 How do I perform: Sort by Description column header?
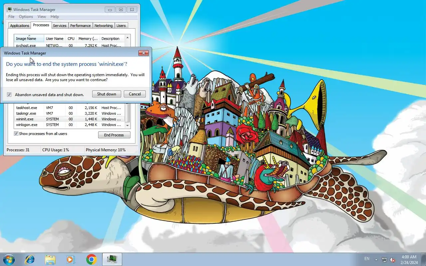[x=112, y=39]
